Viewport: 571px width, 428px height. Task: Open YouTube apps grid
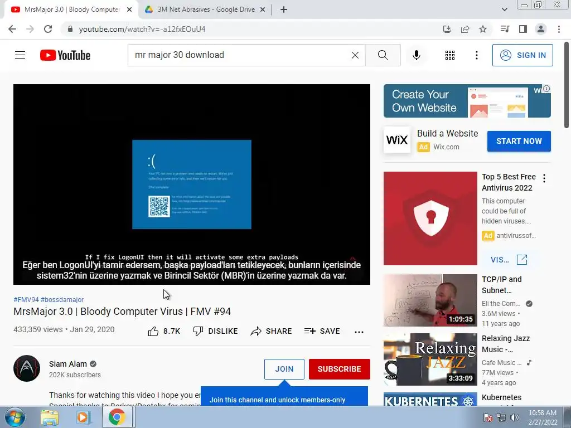coord(450,55)
